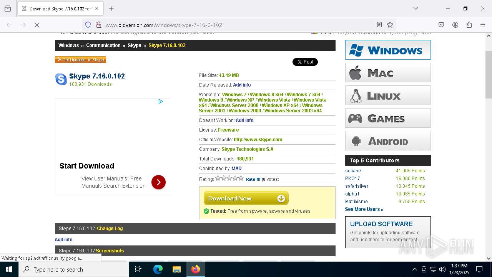Open File Explorer from taskbar
The image size is (492, 277).
pos(176,269)
